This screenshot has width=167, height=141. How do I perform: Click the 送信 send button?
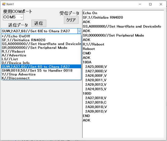point(39,23)
